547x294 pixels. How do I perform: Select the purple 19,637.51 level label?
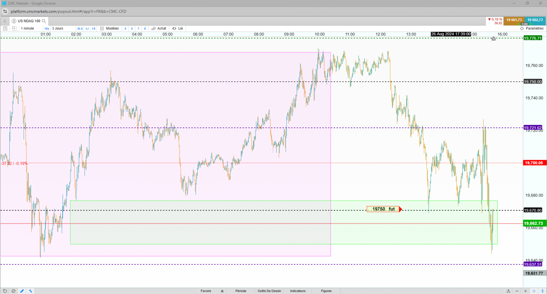(x=533, y=265)
